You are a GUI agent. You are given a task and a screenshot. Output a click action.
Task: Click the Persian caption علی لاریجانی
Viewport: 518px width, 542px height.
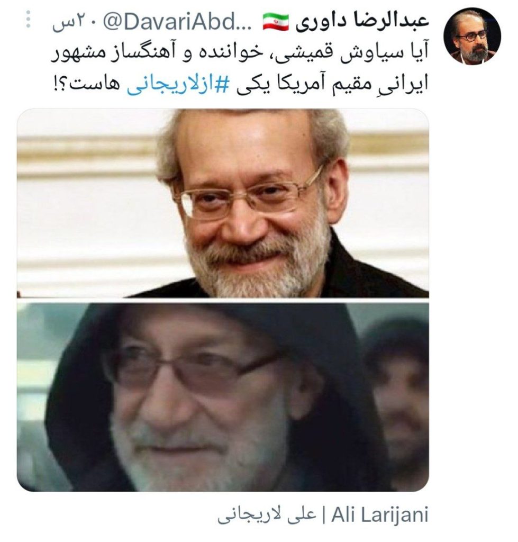click(267, 516)
